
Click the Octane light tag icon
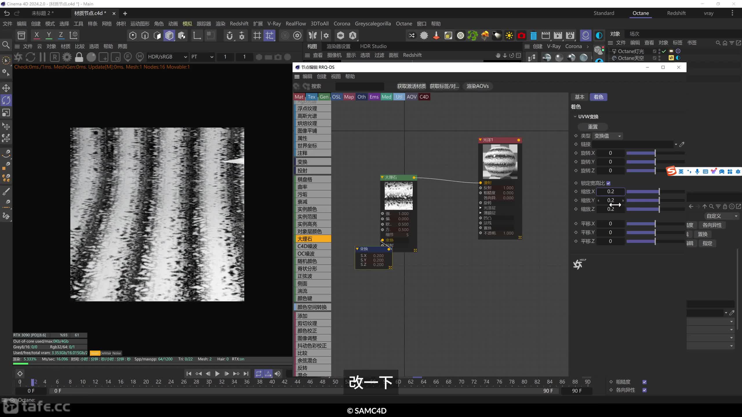click(x=671, y=51)
